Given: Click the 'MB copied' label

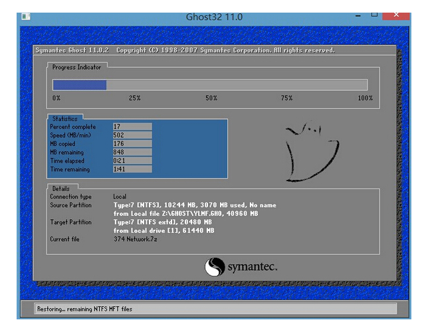Looking at the screenshot, I should coord(62,144).
